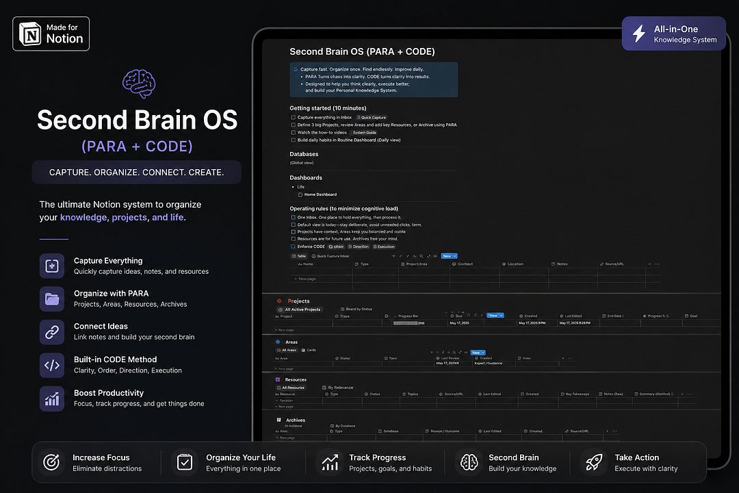Click the white Archives section icon
This screenshot has height=493, width=739.
[x=278, y=420]
